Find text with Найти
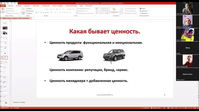This screenshot has width=199, height=111. [x=142, y=9]
